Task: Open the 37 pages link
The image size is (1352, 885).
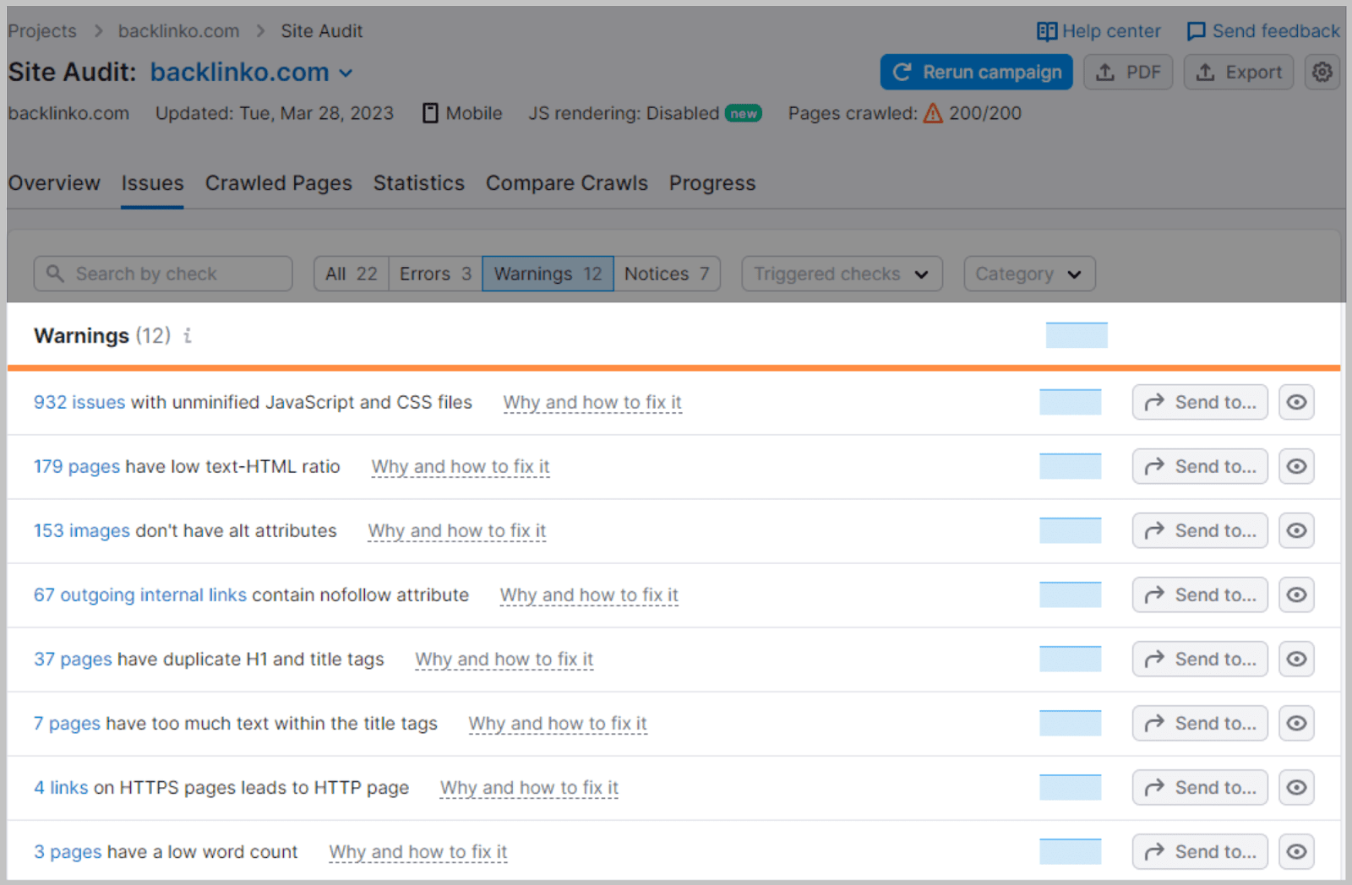Action: pos(73,659)
